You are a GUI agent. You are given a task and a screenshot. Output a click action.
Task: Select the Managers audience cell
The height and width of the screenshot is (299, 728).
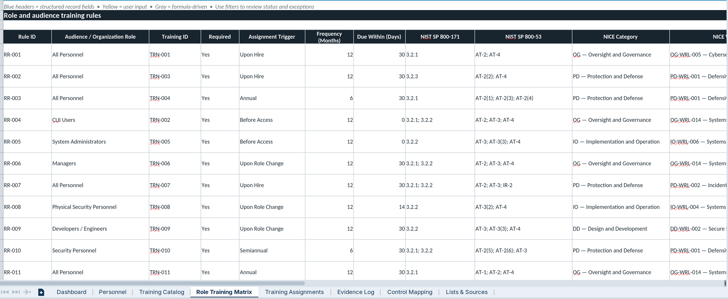coord(100,163)
